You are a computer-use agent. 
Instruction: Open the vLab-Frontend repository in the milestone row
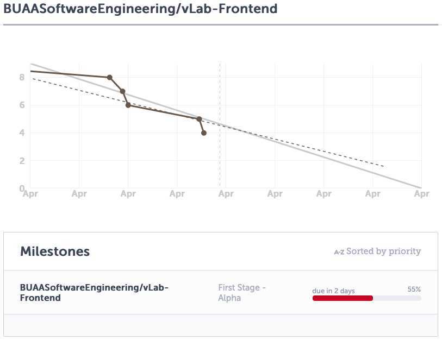pos(94,292)
